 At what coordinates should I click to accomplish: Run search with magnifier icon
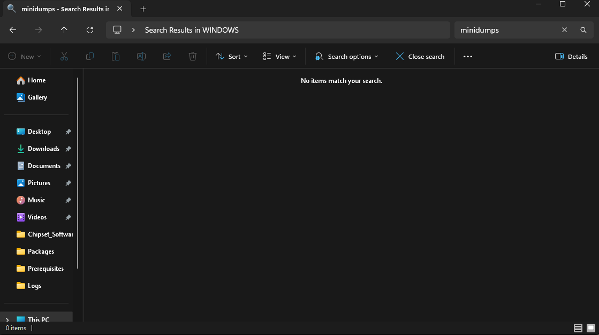click(583, 30)
